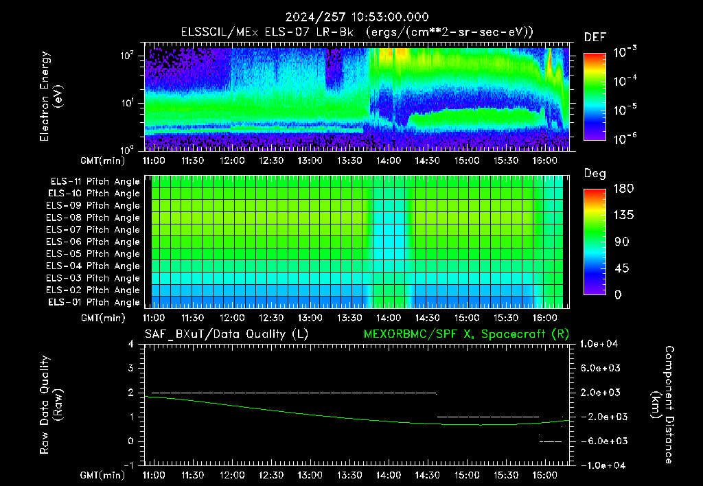The height and width of the screenshot is (486, 703).
Task: Click the 180 degree scale value
Action: click(x=623, y=189)
